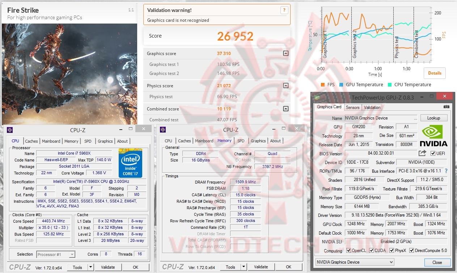
Task: Open Tools dropdown arrow in left CPU-Z
Action: [x=91, y=267]
